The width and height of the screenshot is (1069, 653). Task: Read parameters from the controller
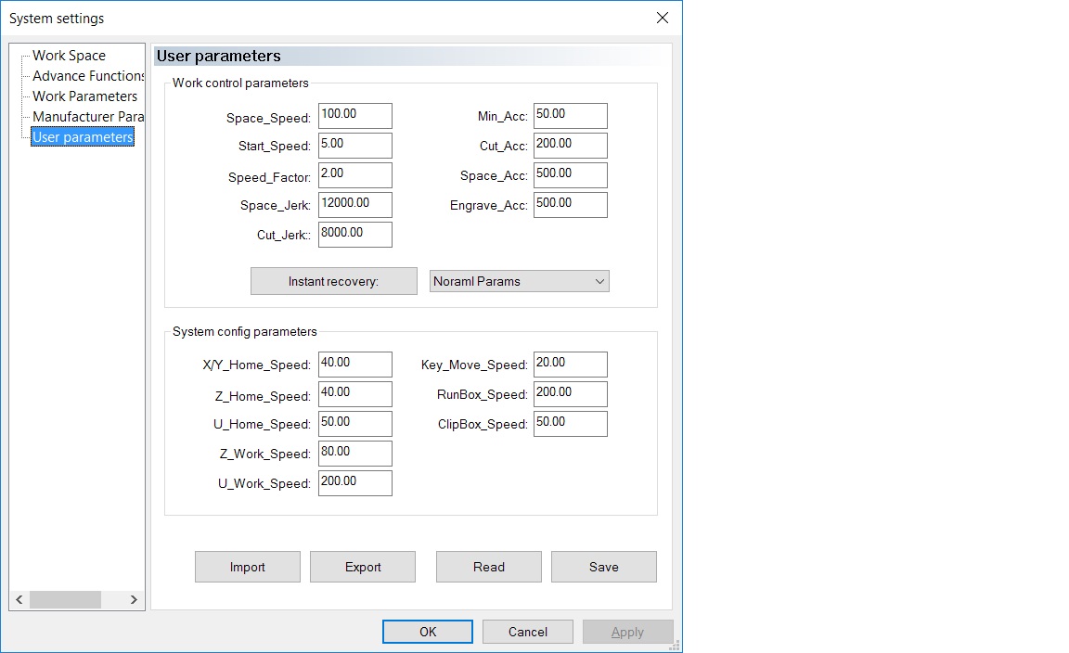(x=489, y=567)
